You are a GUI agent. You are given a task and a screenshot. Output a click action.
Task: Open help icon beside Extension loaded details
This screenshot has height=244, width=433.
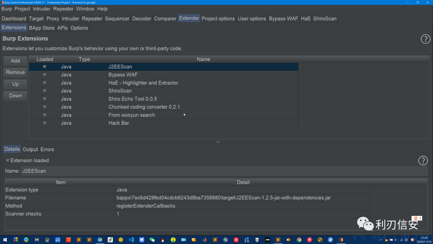coord(423,161)
